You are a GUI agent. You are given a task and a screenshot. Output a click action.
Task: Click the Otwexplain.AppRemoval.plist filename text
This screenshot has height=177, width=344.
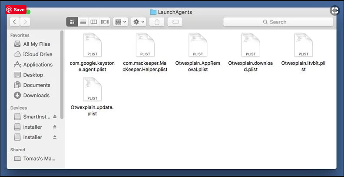[198, 66]
